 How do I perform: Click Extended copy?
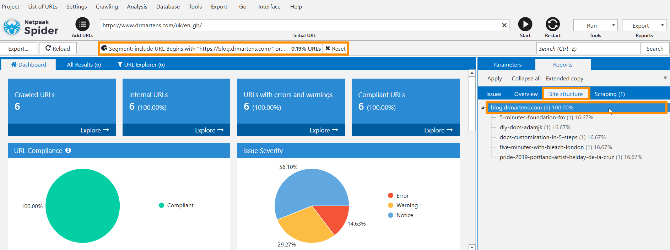pos(564,78)
